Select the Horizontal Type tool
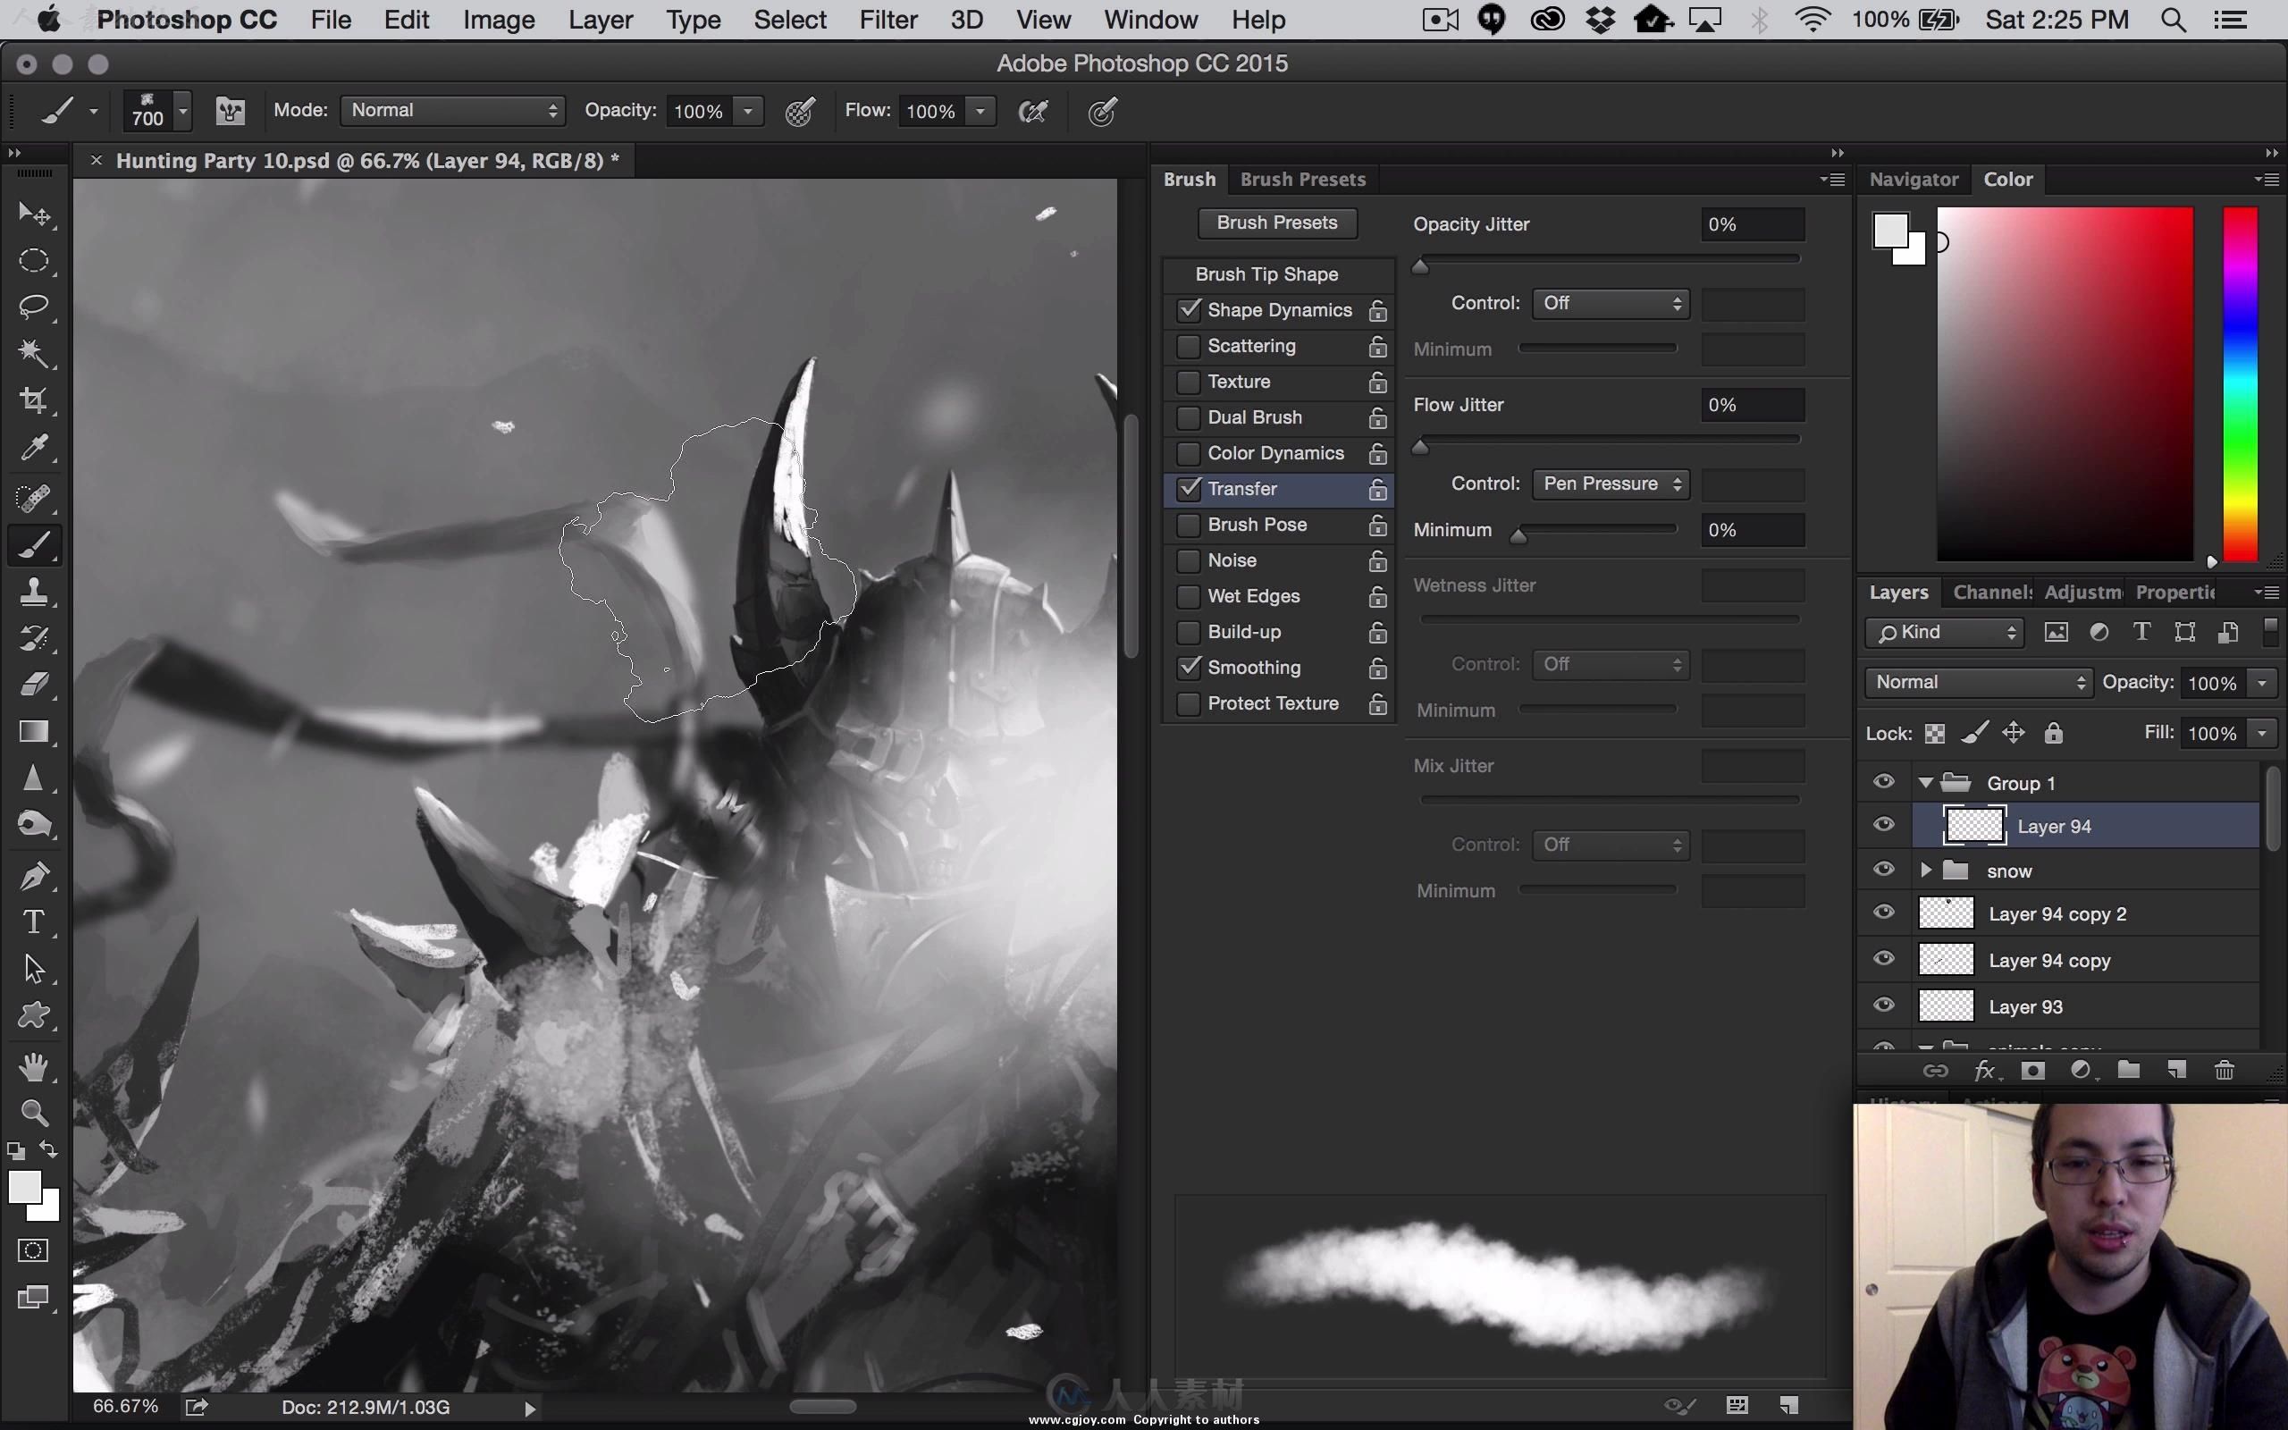The image size is (2288, 1430). tap(34, 922)
